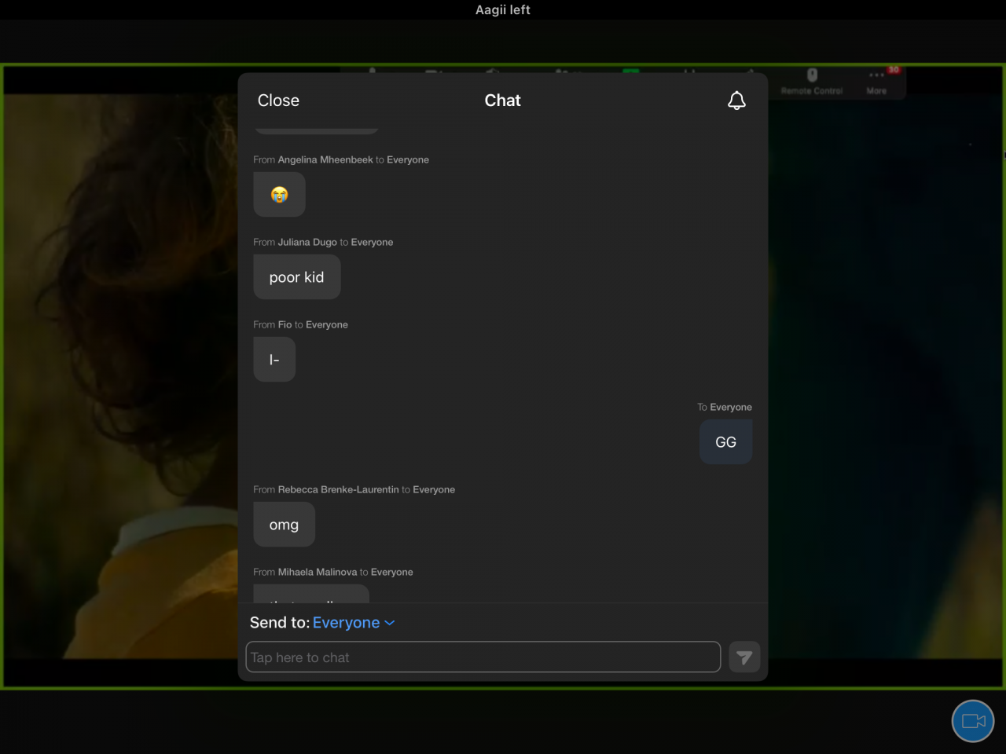Screen dimensions: 1006x754
Task: Tap sender name Mihaela Malinova
Action: 318,572
